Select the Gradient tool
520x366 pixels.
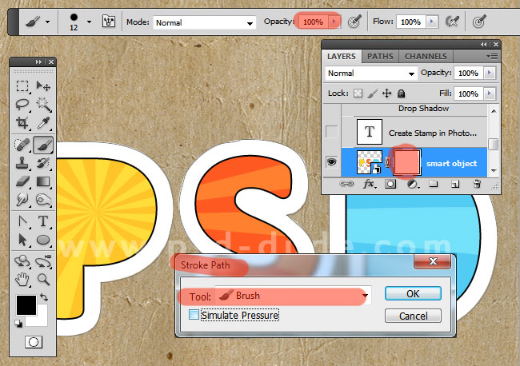(43, 181)
